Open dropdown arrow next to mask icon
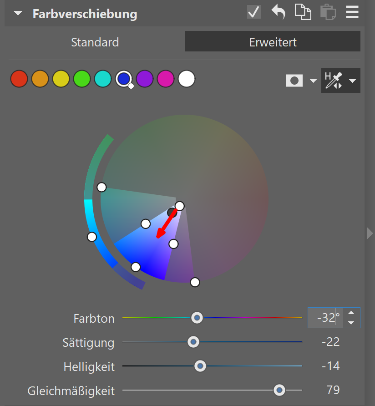 313,81
